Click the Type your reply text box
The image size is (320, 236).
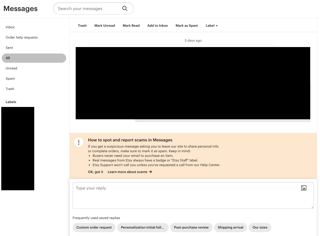193,195
